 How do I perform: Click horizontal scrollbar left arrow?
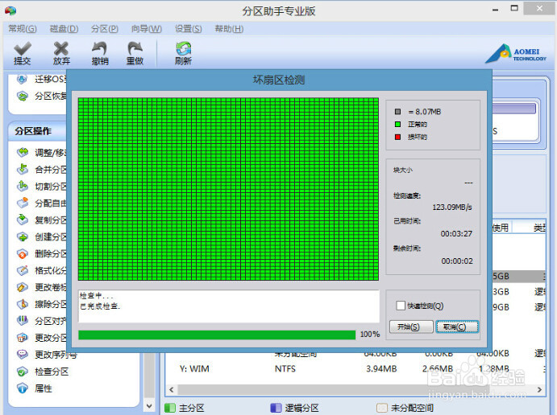click(172, 390)
